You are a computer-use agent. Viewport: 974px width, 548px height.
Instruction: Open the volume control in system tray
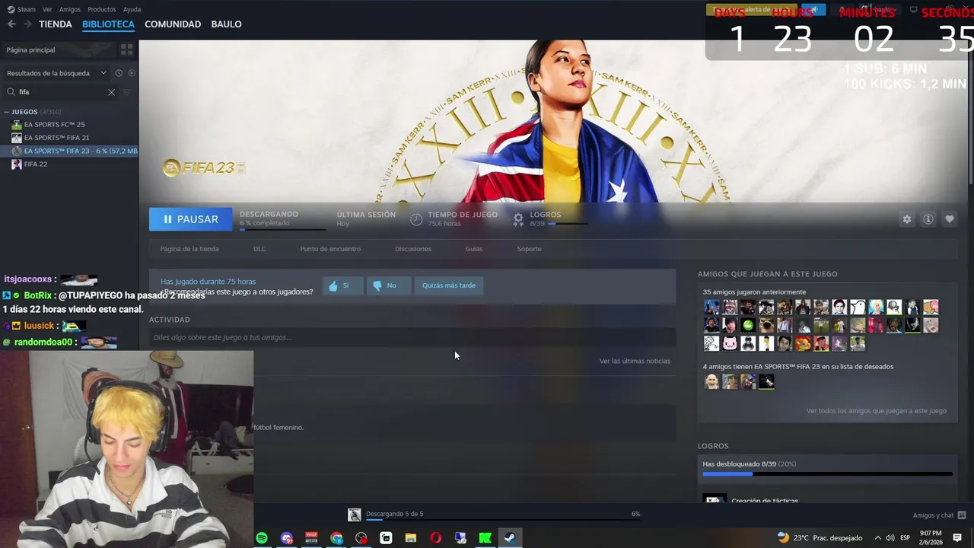(890, 538)
